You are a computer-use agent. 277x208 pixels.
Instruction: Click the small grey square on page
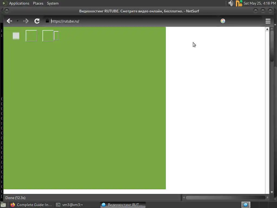click(16, 36)
